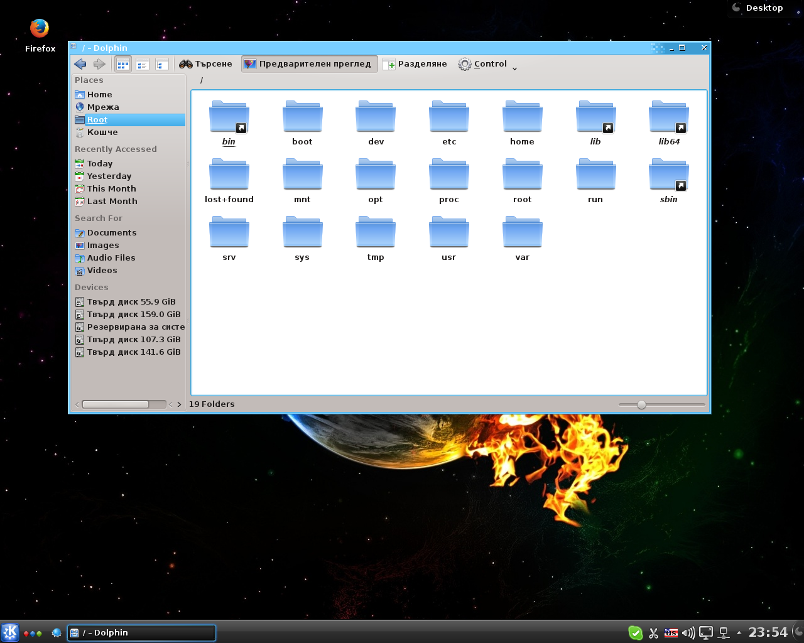Click Разделяне to split the view
Image resolution: width=804 pixels, height=643 pixels.
coord(415,64)
